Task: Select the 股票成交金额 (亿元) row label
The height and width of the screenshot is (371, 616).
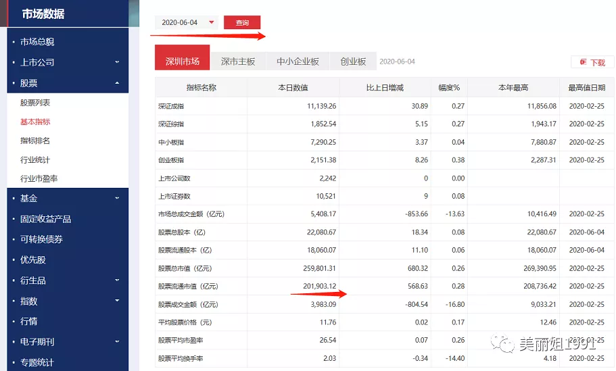Action: pyautogui.click(x=188, y=304)
